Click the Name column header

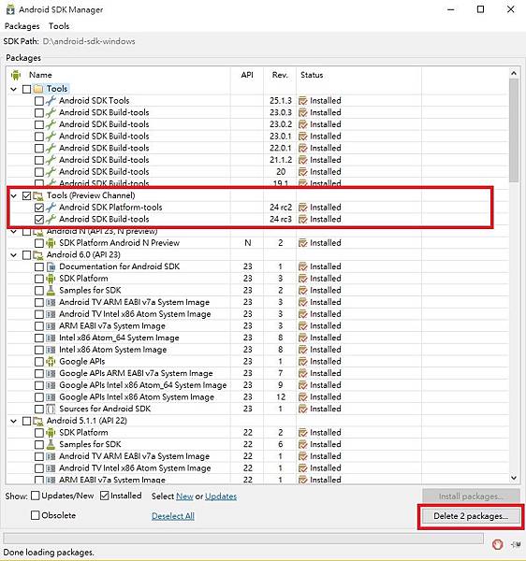click(40, 75)
